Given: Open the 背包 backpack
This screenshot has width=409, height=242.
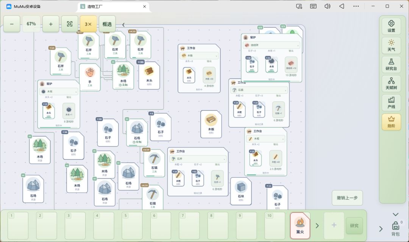Looking at the screenshot, I should point(395,228).
